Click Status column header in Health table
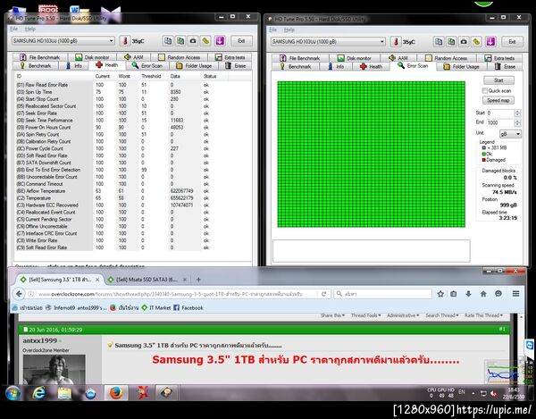Viewport: 536px width, 419px height. (x=210, y=76)
